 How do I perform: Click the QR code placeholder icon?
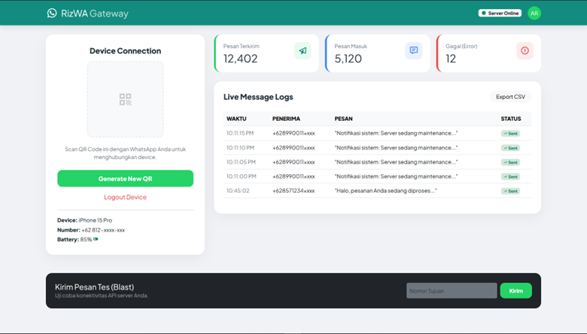click(x=125, y=99)
